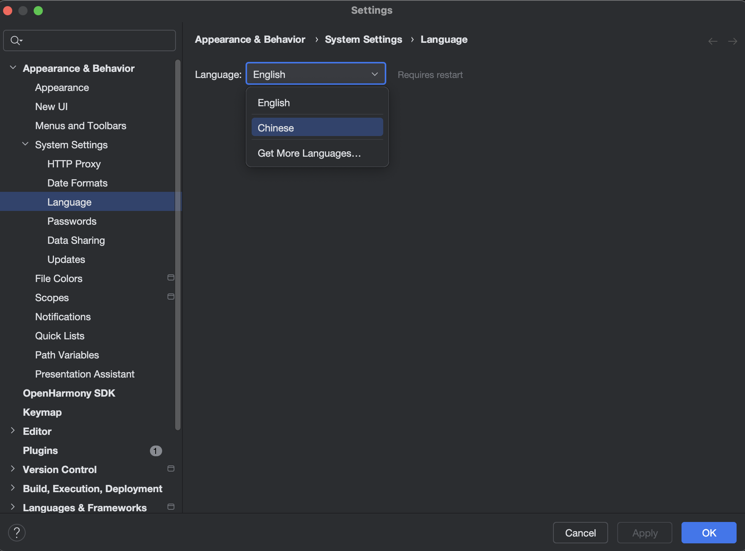Collapse the Appearance & Behavior section
Viewport: 745px width, 551px height.
tap(13, 68)
